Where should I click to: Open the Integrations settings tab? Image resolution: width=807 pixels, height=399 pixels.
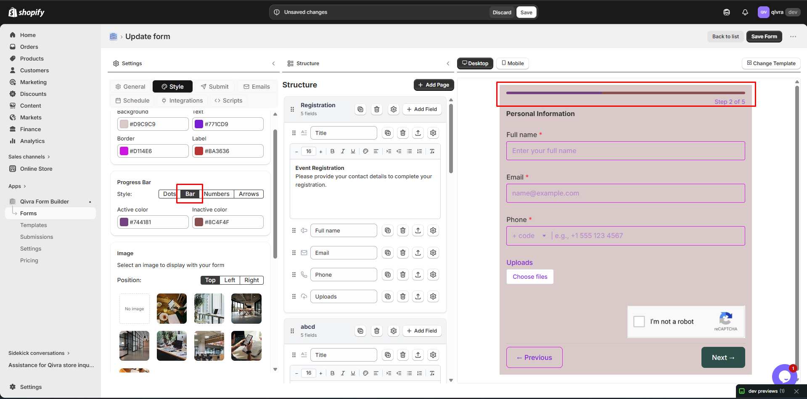(182, 100)
